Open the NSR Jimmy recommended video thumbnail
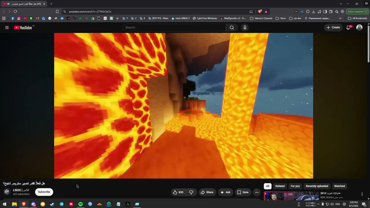The image size is (370, 208). [291, 196]
